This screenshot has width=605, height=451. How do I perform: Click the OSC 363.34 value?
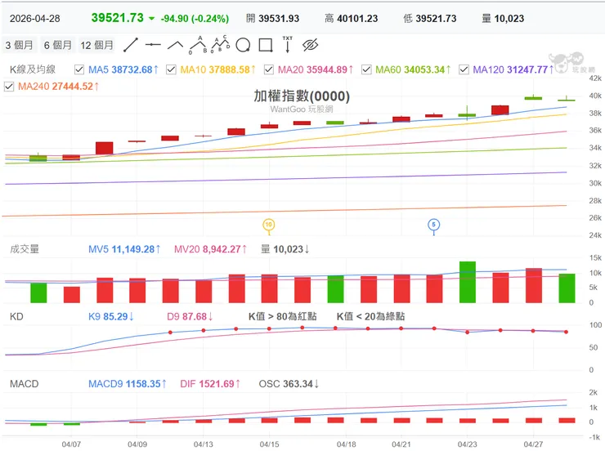click(x=289, y=384)
